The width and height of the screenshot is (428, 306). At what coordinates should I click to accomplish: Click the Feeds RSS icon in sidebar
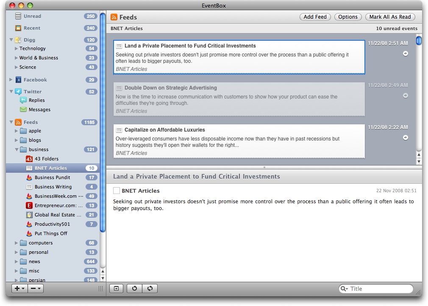click(x=18, y=122)
